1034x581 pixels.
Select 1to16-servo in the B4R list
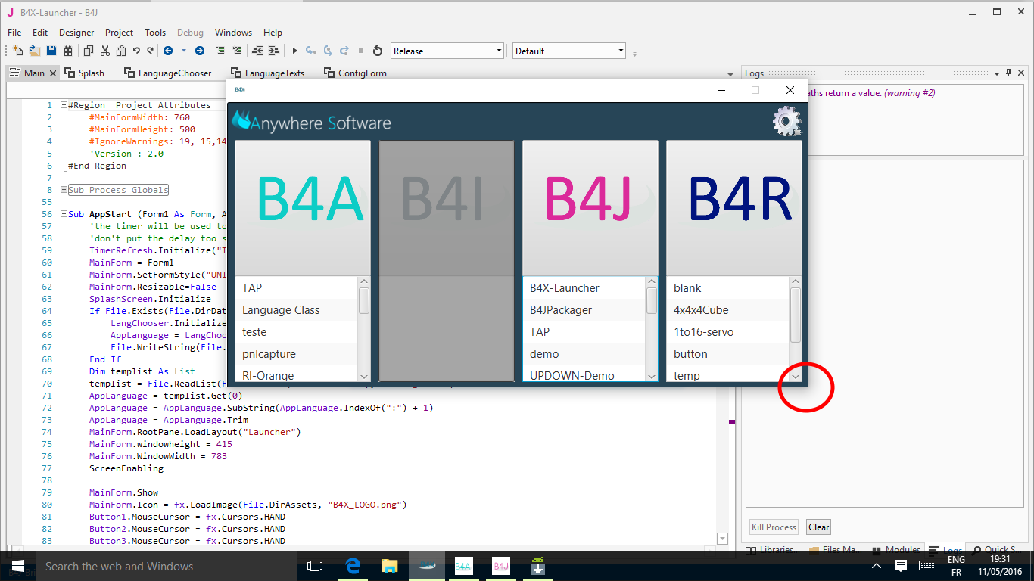[x=727, y=332]
